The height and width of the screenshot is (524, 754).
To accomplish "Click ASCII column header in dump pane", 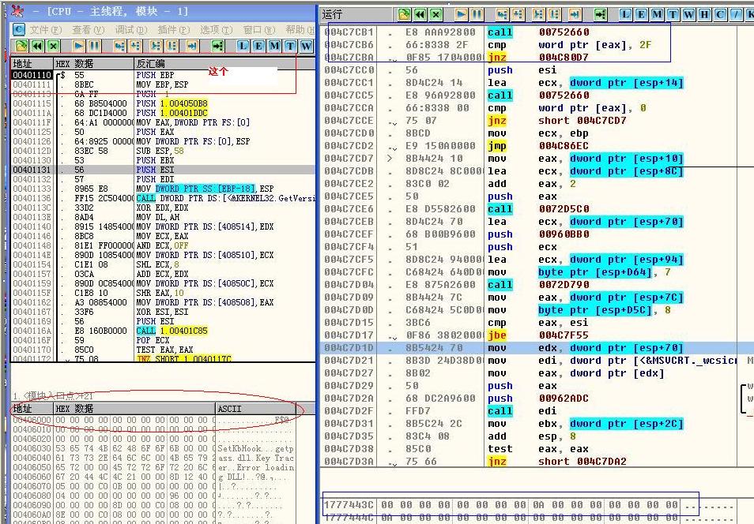I will pos(256,408).
